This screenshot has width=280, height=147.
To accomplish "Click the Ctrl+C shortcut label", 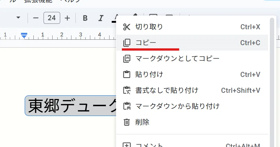I will [250, 43].
